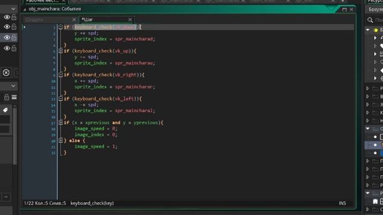Click the resource browser search field
This screenshot has width=383, height=215.
(379, 20)
